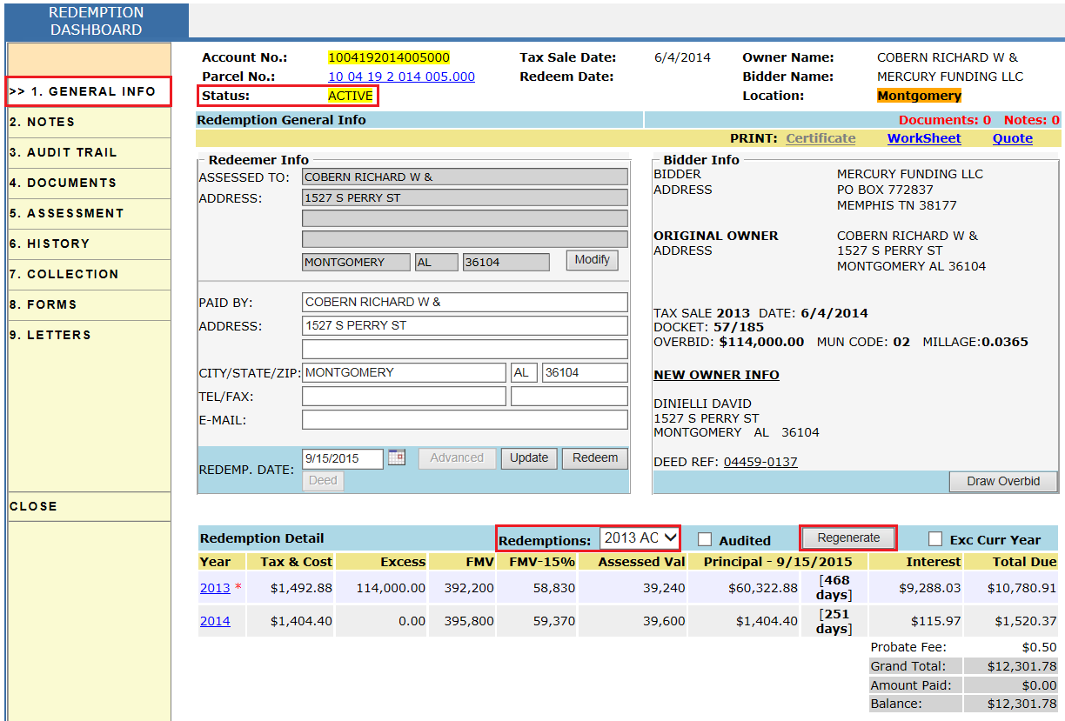Open the Quote print link
This screenshot has height=721, width=1065.
click(1012, 138)
